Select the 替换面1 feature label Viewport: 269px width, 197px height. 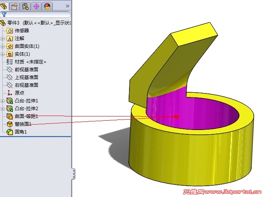coord(23,124)
